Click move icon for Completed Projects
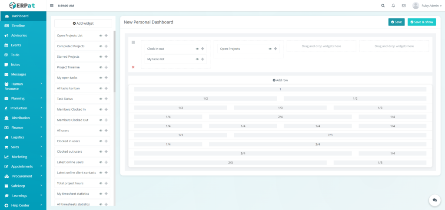Screen dimensions: 445x210 (106, 46)
